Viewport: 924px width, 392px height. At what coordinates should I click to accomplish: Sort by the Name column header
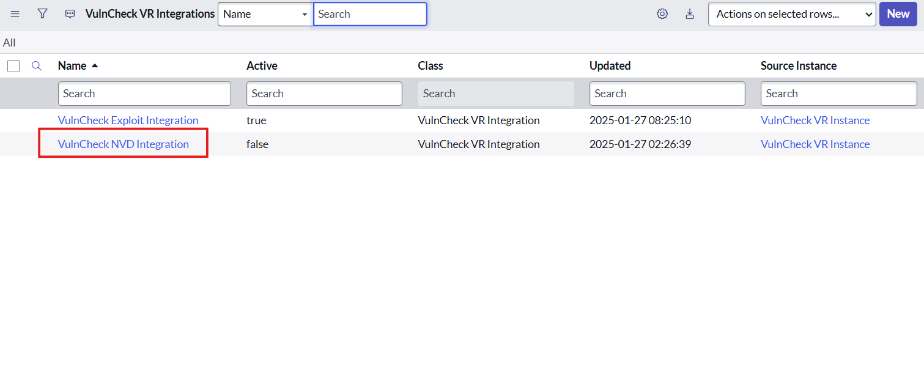[x=72, y=65]
